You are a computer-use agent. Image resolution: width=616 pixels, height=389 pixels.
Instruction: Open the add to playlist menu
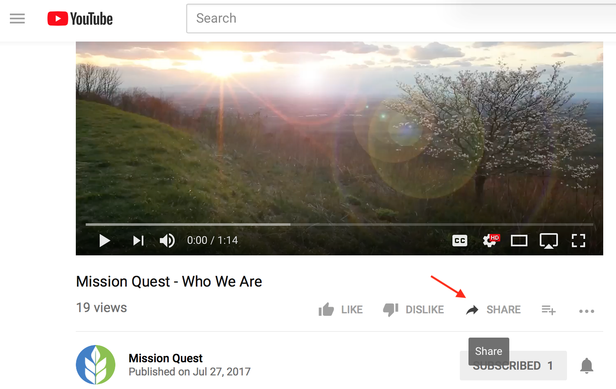coord(549,310)
